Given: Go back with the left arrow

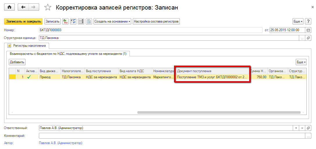Looking at the screenshot, I should tap(23, 8).
